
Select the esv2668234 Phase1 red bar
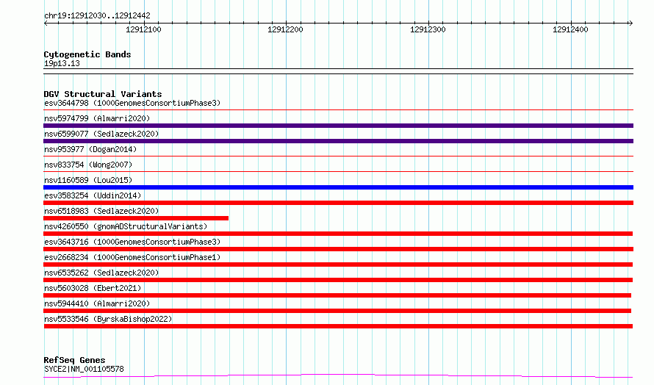tap(338, 265)
